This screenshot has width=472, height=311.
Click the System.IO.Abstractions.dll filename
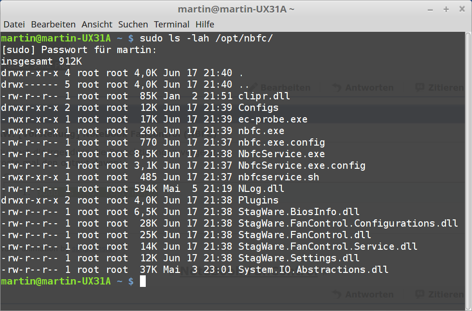click(x=313, y=270)
